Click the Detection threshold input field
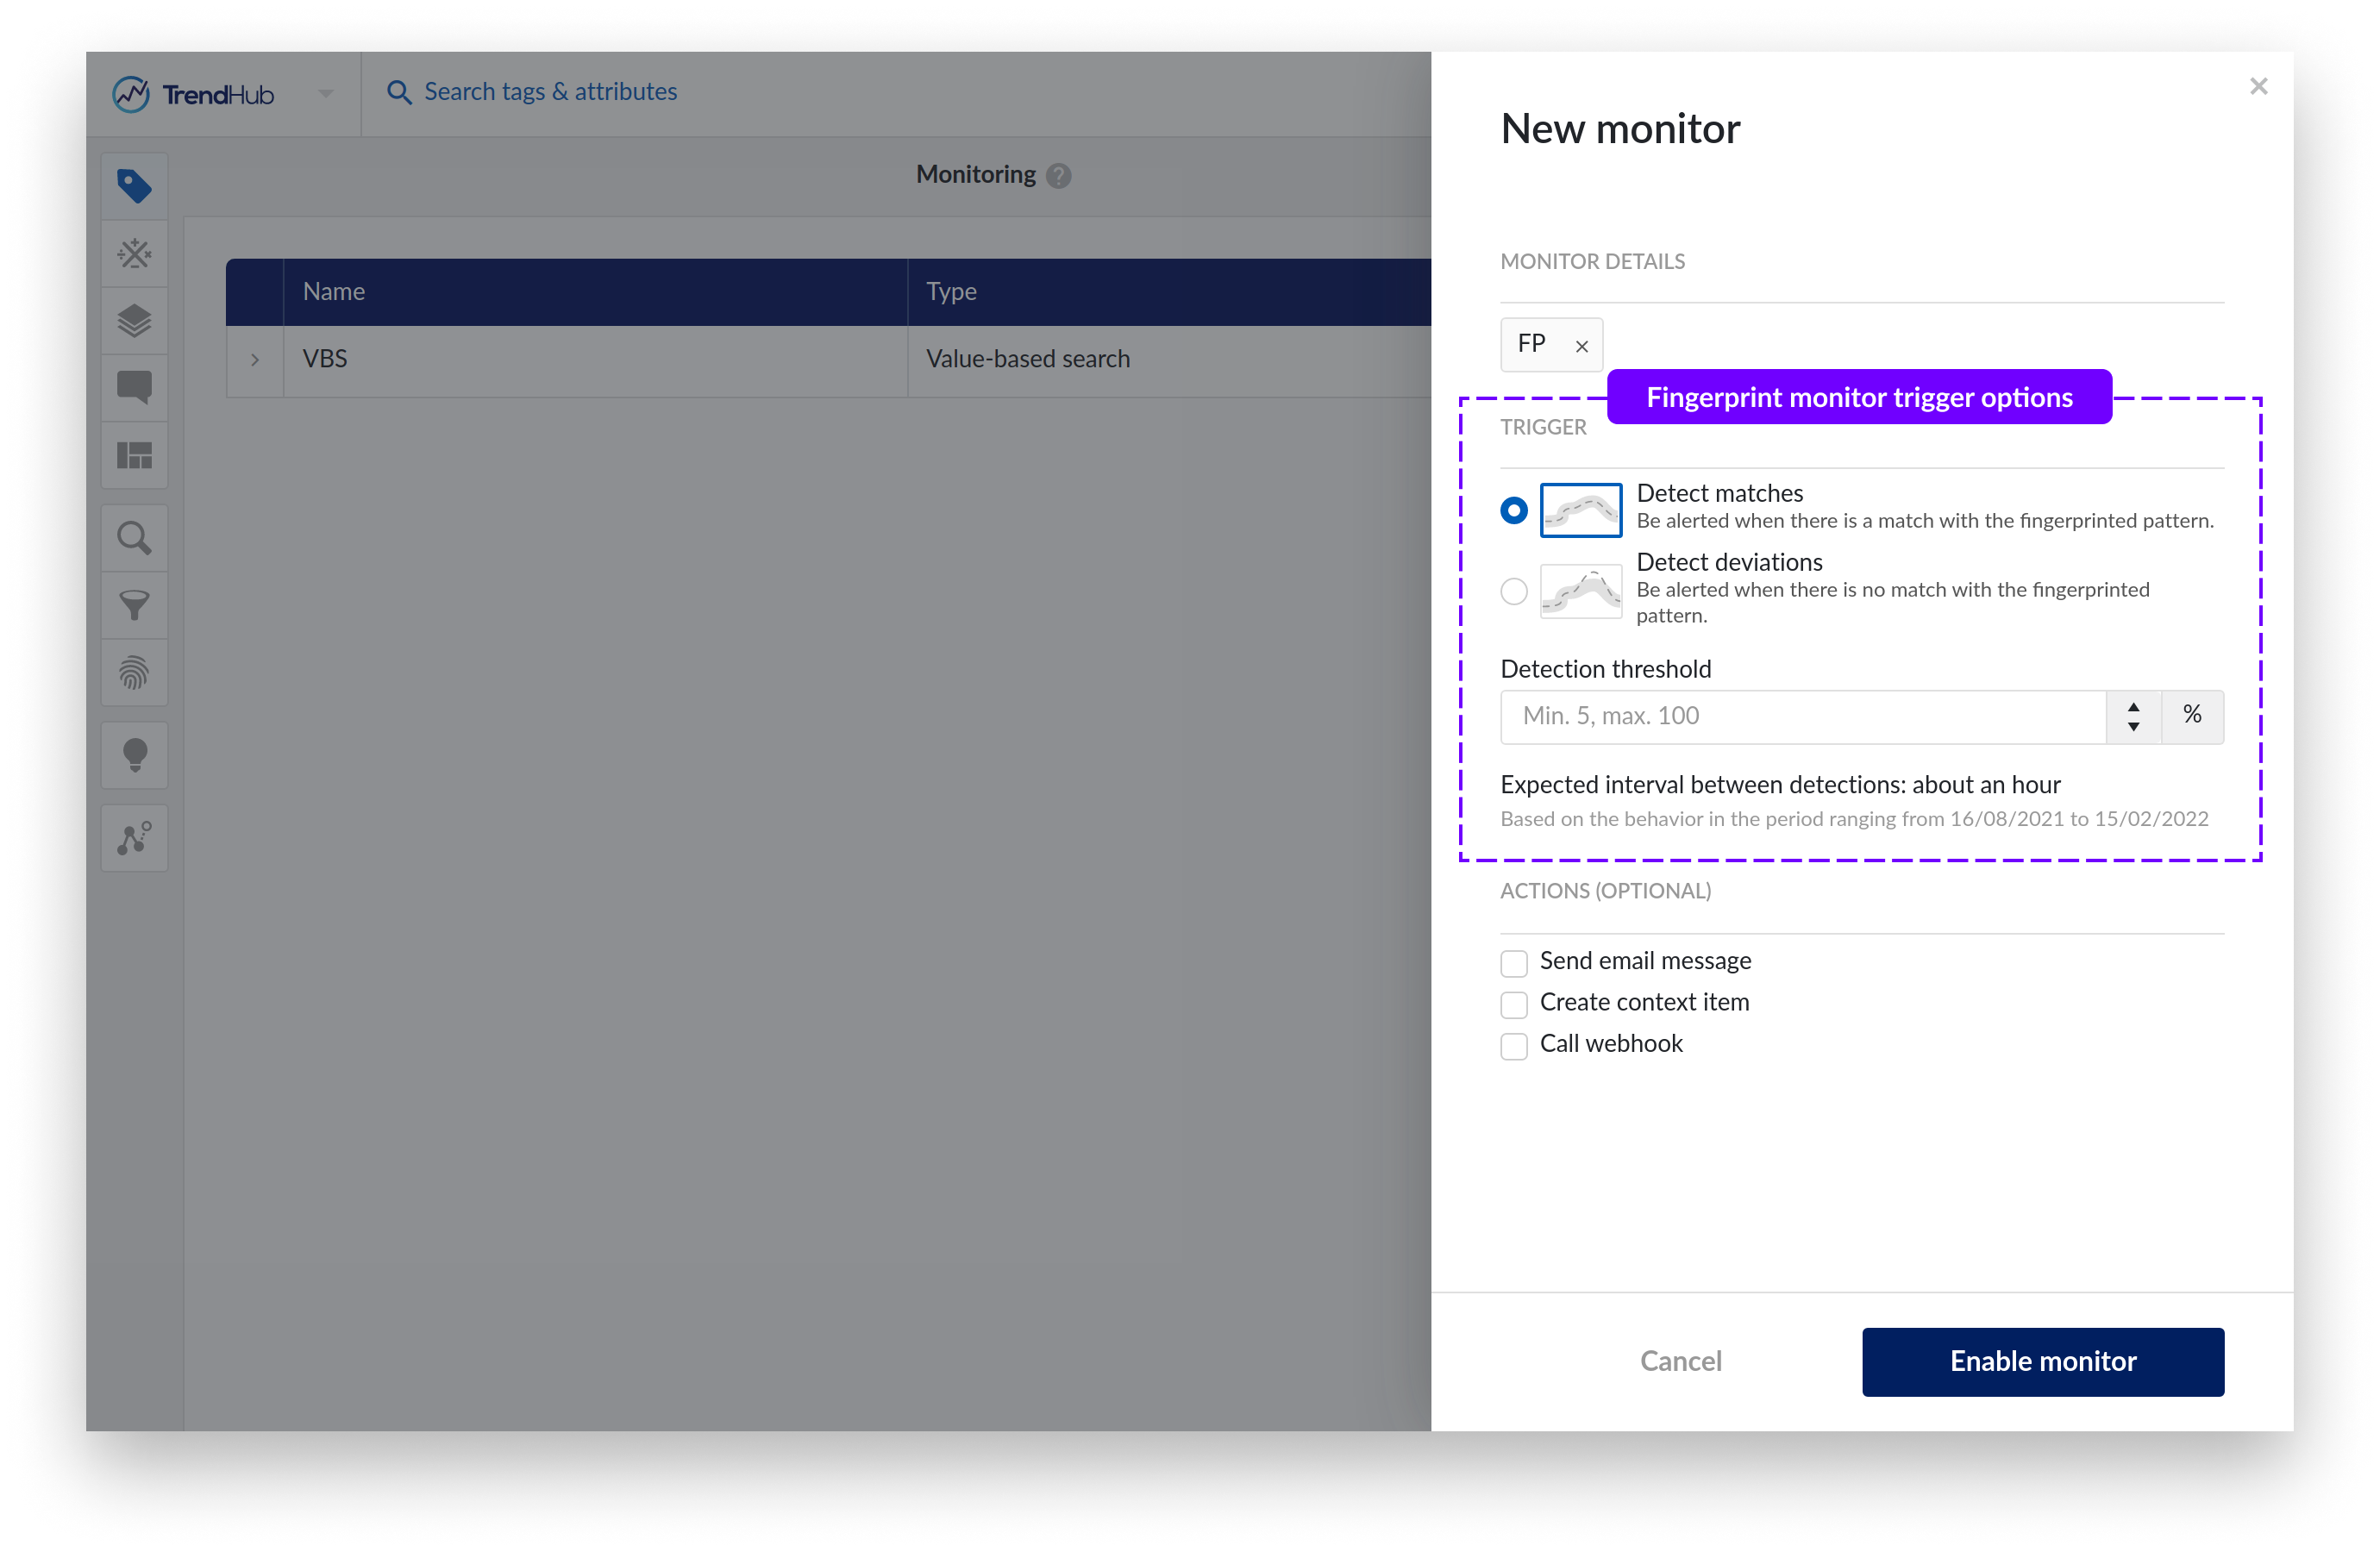2380x1552 pixels. [x=1801, y=716]
